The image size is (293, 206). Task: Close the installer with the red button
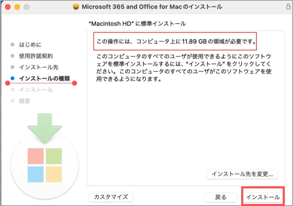point(8,7)
